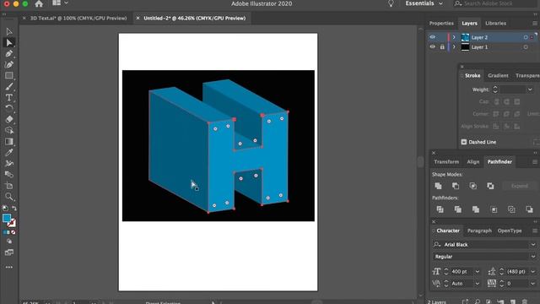Click the Stroke color swatch
Screen dimensions: 540x304
point(12,223)
